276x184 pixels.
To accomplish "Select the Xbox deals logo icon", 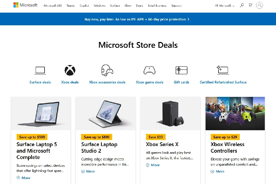I will click(x=70, y=70).
